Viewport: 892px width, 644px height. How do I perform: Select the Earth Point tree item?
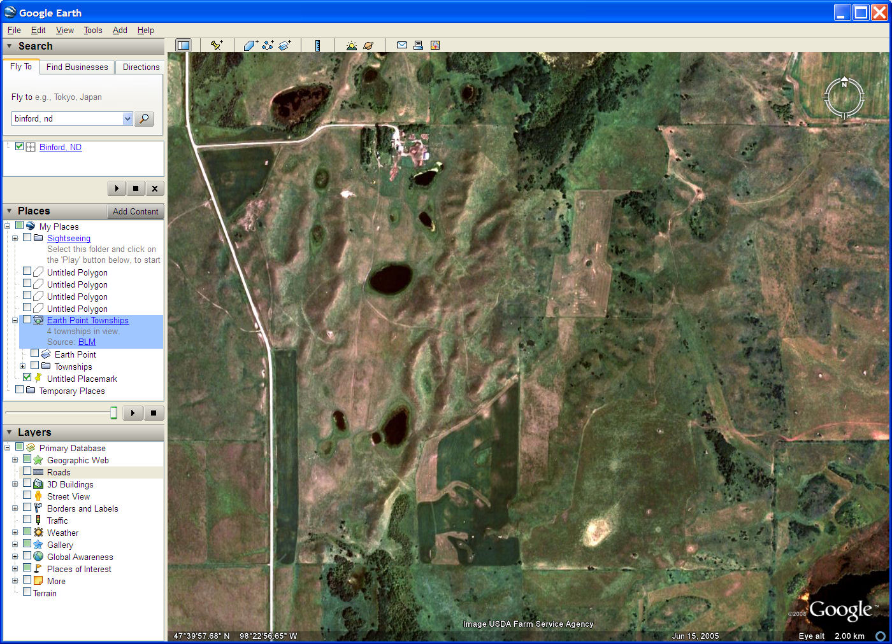(x=75, y=354)
